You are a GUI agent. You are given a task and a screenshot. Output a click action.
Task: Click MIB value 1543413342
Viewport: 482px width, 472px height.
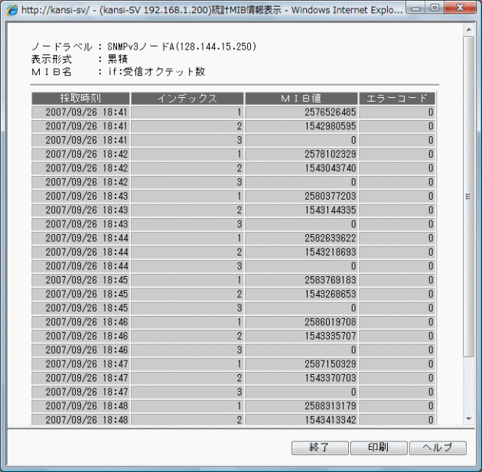click(x=331, y=420)
